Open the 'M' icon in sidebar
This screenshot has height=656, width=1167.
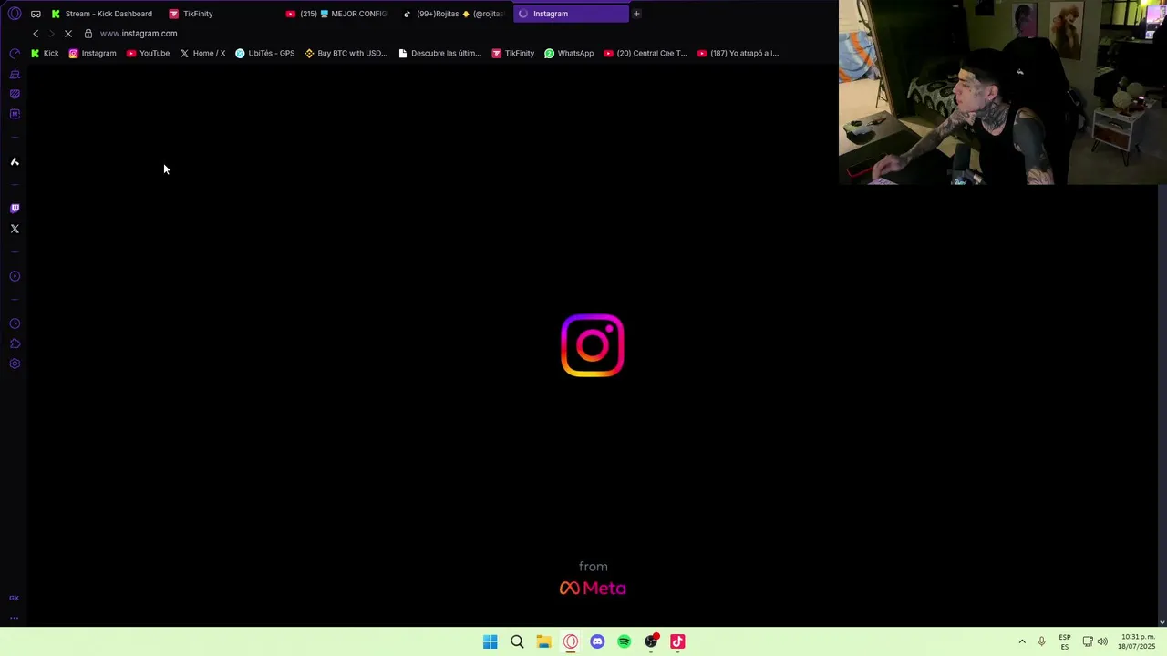tap(15, 114)
